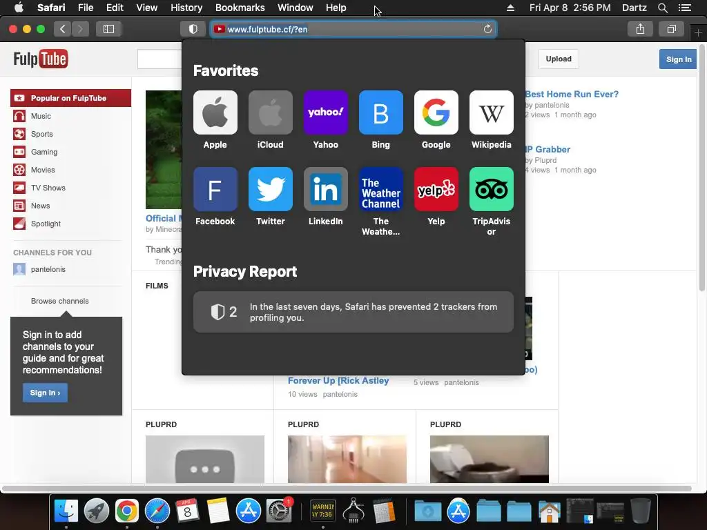This screenshot has height=530, width=707.
Task: Click the News category icon
Action: pos(19,206)
